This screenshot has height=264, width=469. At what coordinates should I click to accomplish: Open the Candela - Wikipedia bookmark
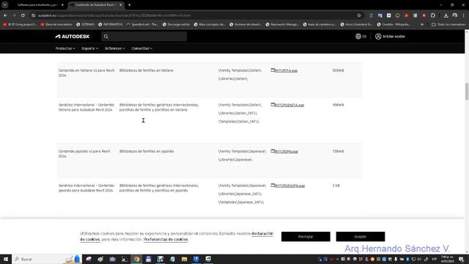click(394, 24)
